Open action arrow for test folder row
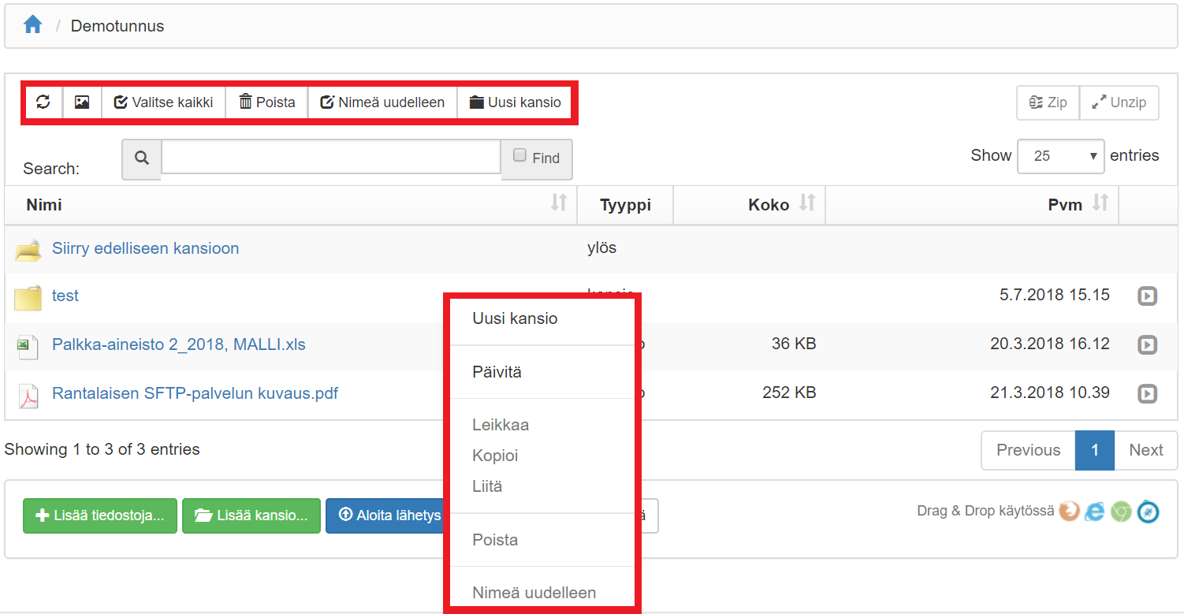Image resolution: width=1184 pixels, height=614 pixels. [x=1147, y=296]
